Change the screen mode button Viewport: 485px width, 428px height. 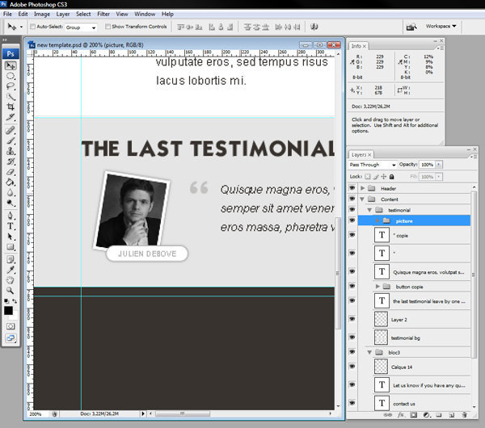click(11, 338)
